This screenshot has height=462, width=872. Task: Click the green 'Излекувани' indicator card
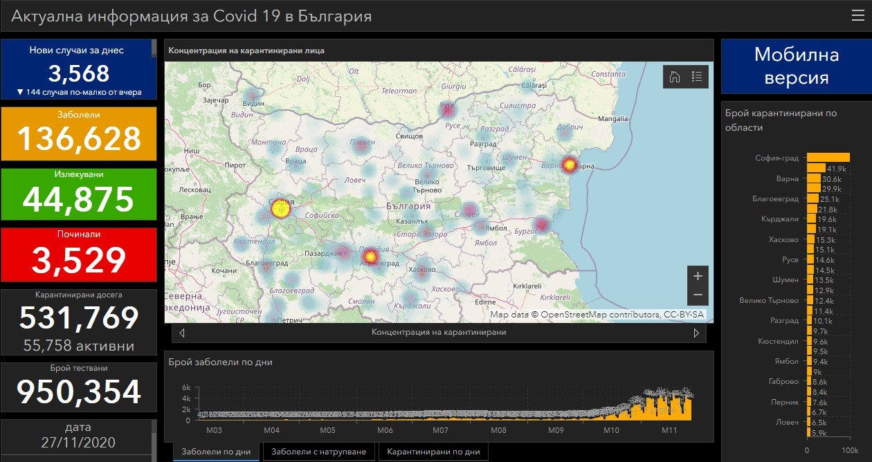tap(79, 194)
